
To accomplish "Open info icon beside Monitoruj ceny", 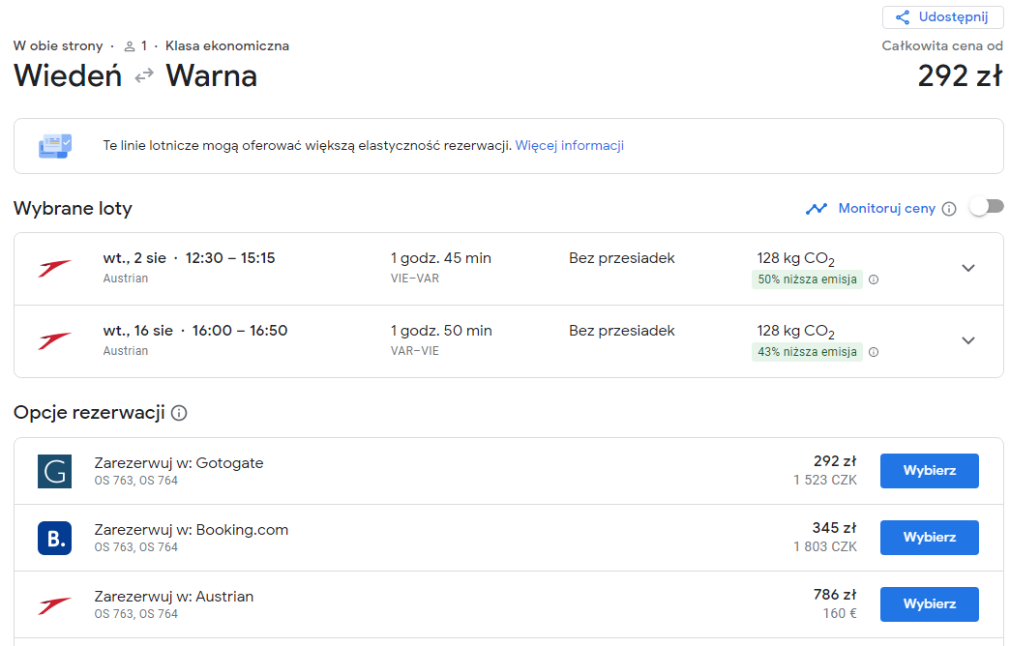I will tap(949, 209).
